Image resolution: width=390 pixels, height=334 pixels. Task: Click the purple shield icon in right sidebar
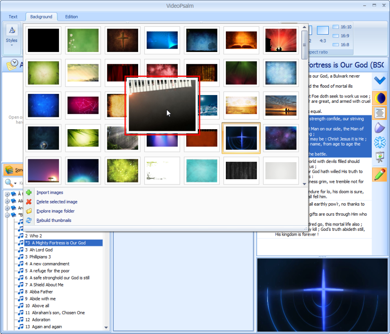pyautogui.click(x=379, y=128)
